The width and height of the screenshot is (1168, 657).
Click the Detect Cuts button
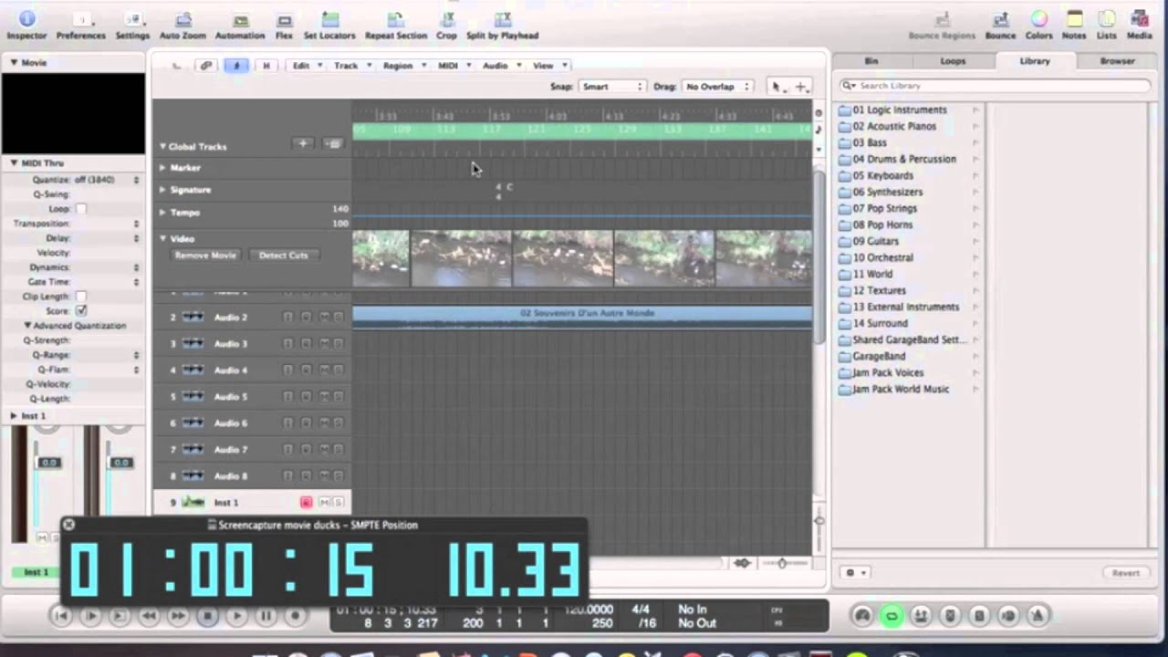(x=283, y=255)
